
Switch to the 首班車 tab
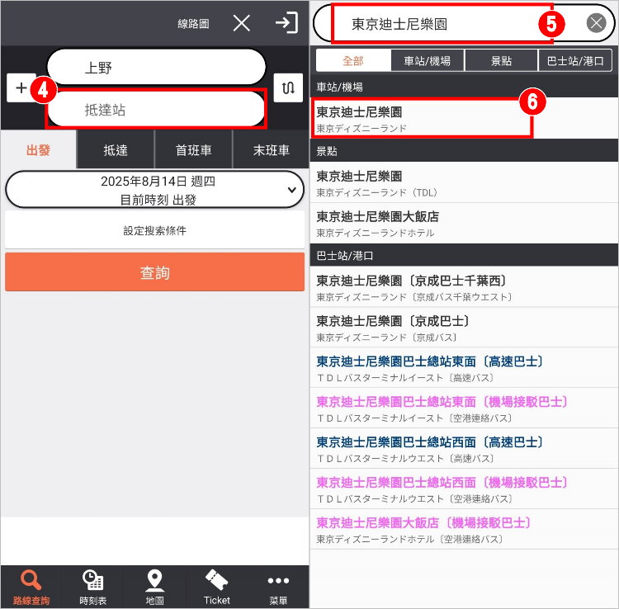pyautogui.click(x=193, y=150)
